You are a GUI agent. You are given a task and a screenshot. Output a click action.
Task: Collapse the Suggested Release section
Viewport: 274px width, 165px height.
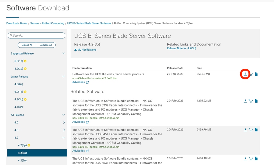(x=64, y=53)
